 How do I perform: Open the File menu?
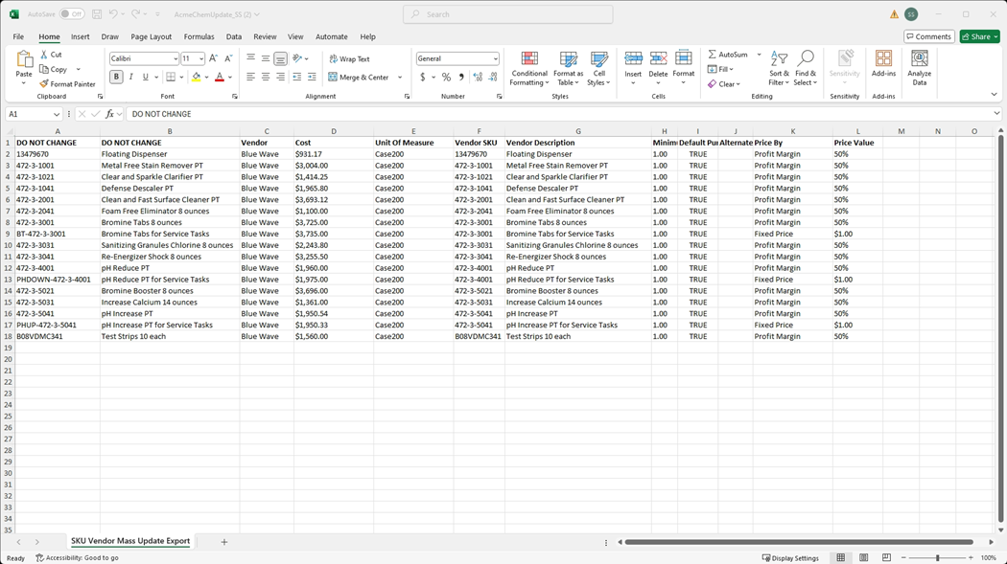coord(18,36)
